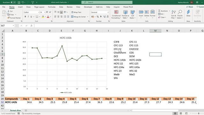Click the Insert cells icon
This screenshot has height=115, width=204.
click(141, 12)
